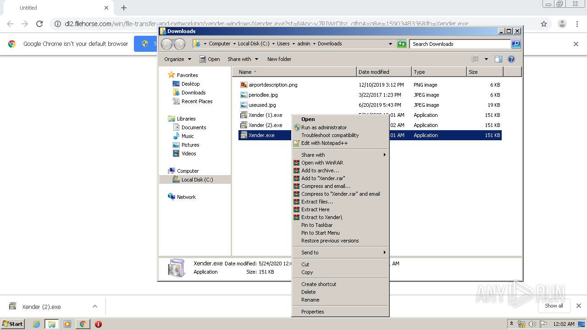Open media player taskbar icon

point(67,324)
